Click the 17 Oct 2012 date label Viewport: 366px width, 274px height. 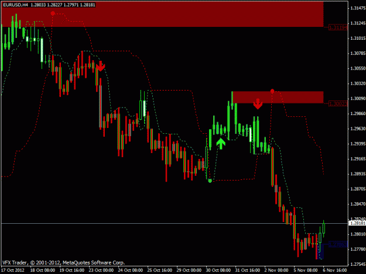13,270
